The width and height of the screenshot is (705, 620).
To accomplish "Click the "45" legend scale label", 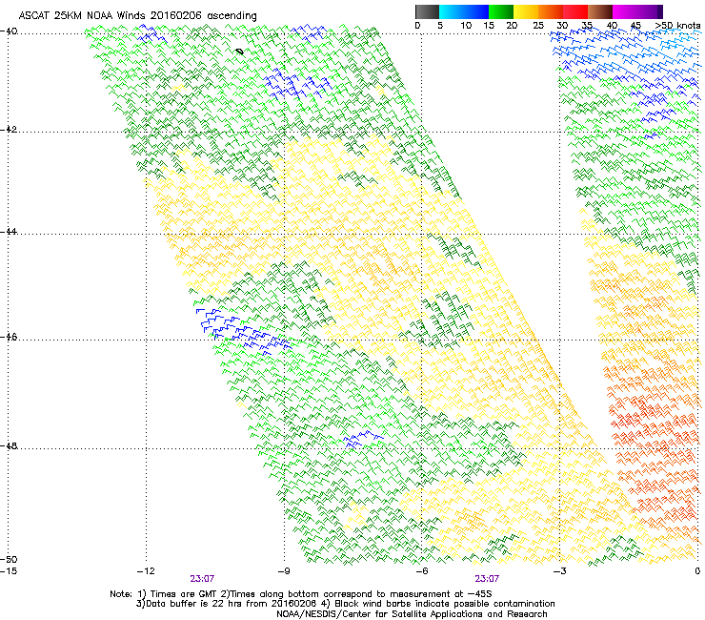I will tap(635, 26).
